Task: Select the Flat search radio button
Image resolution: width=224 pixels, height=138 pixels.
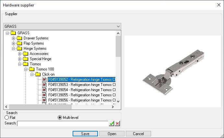Action: pos(7,118)
